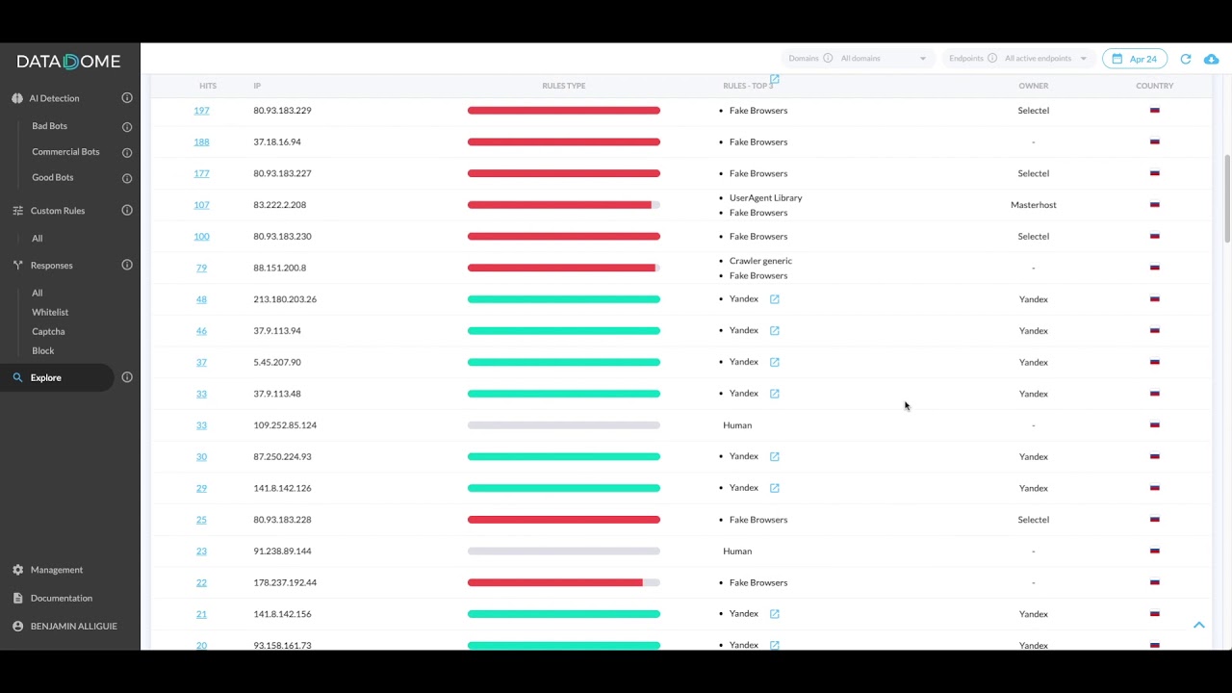Viewport: 1232px width, 693px height.
Task: Open info icon beside Responses
Action: (127, 265)
